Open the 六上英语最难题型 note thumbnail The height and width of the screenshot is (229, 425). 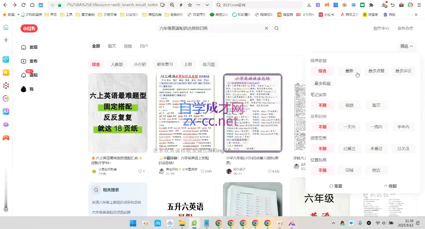[118, 113]
